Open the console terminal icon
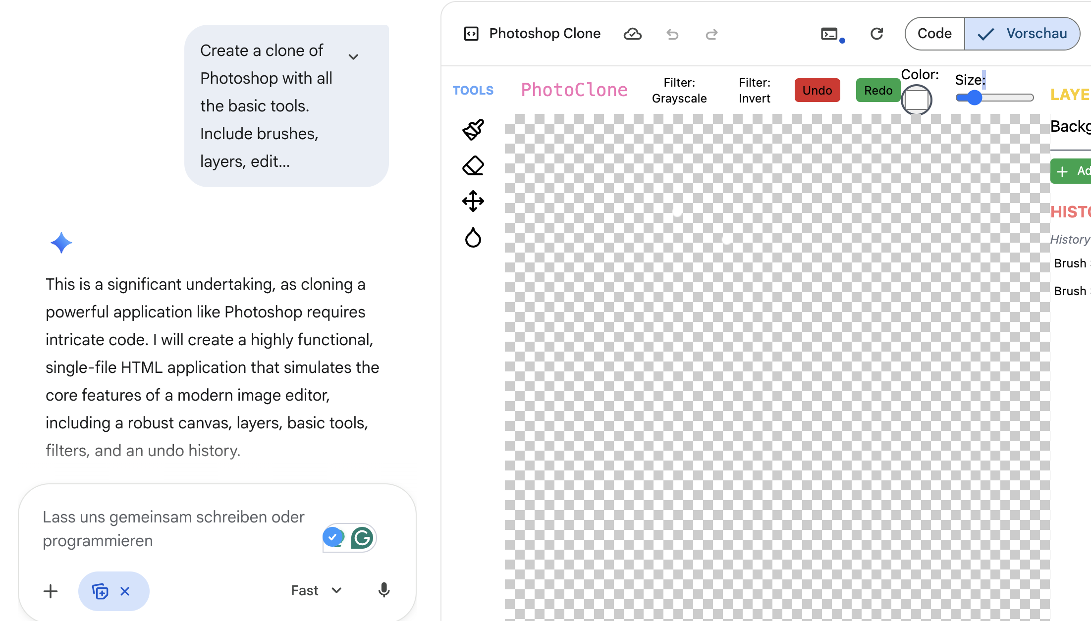 point(829,34)
